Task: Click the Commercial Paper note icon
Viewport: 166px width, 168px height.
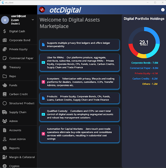Action: (x=5, y=58)
